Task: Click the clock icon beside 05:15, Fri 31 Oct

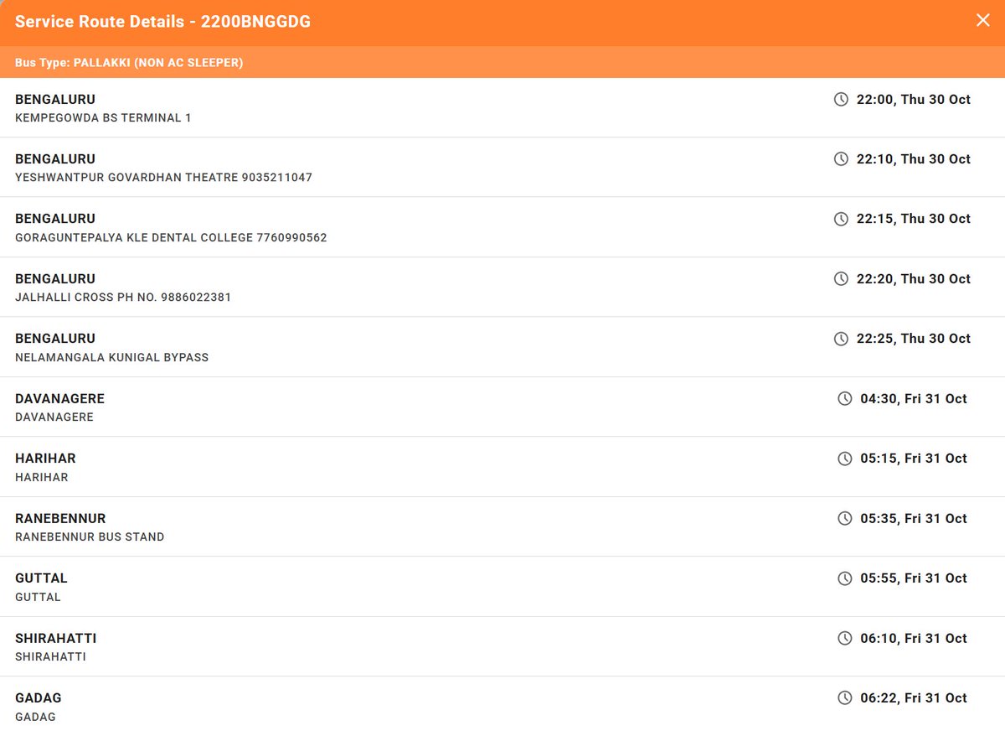Action: tap(844, 459)
